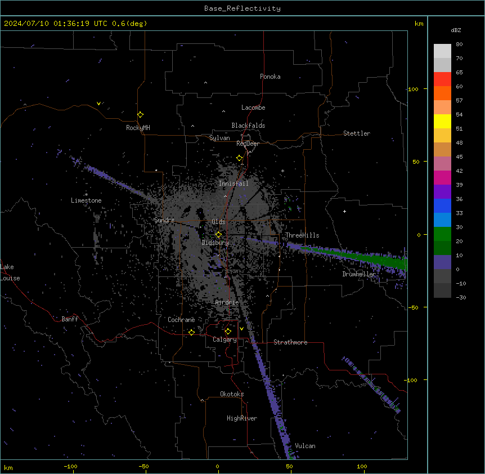Image resolution: width=485 pixels, height=474 pixels.
Task: Click the Innisfail city label
Action: 233,184
